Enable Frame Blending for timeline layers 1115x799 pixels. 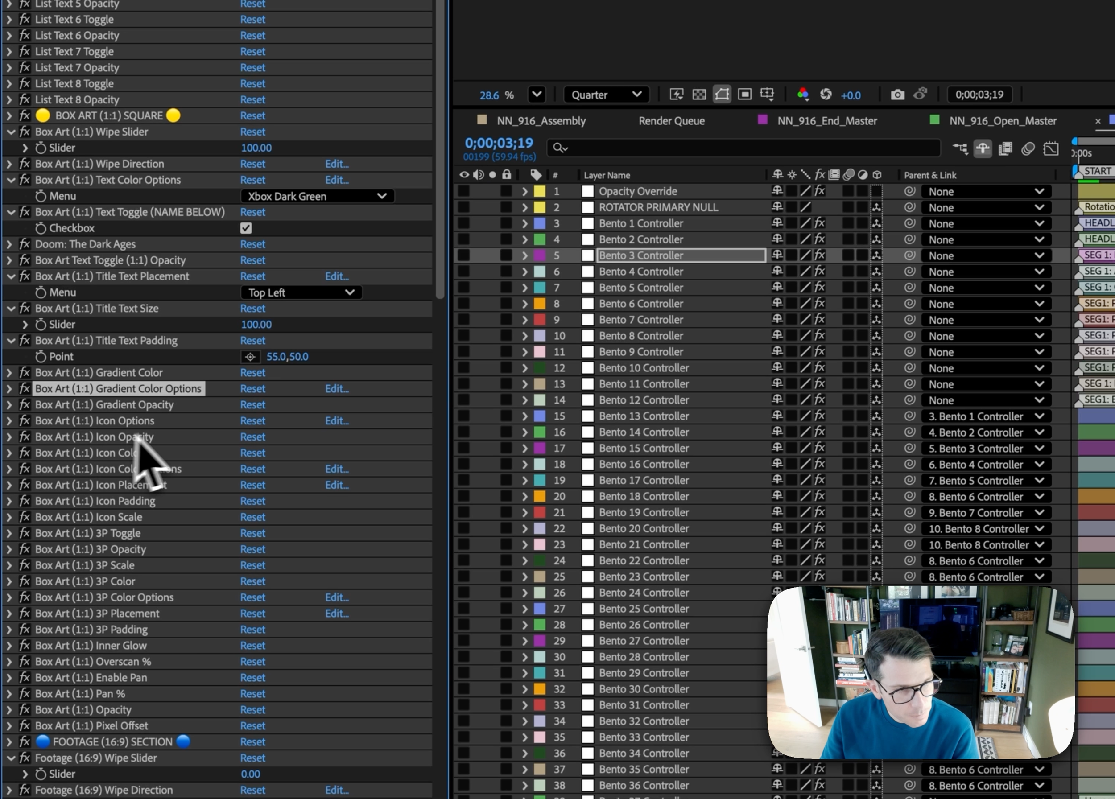(x=1005, y=148)
